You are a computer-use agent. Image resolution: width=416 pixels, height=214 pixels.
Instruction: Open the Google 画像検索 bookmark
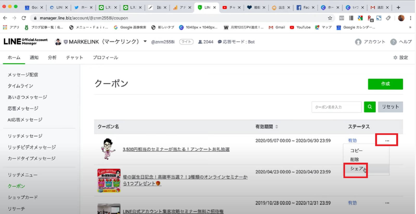(x=130, y=27)
